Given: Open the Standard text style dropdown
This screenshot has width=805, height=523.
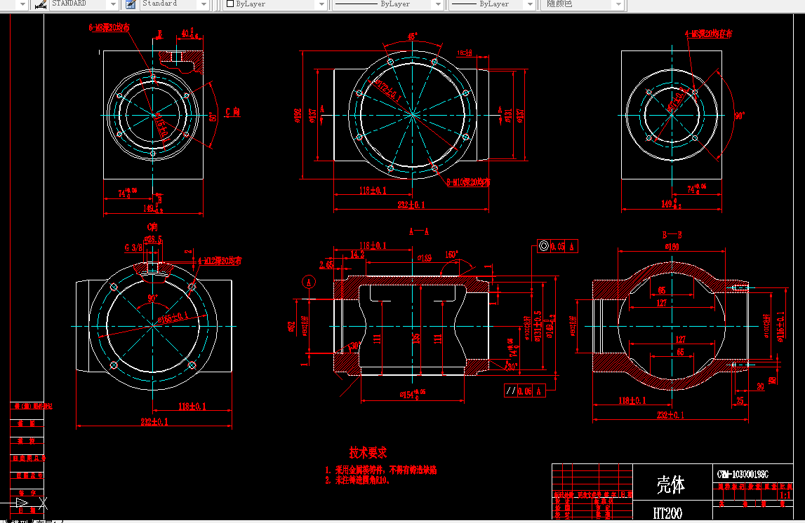Looking at the screenshot, I should pyautogui.click(x=205, y=6).
